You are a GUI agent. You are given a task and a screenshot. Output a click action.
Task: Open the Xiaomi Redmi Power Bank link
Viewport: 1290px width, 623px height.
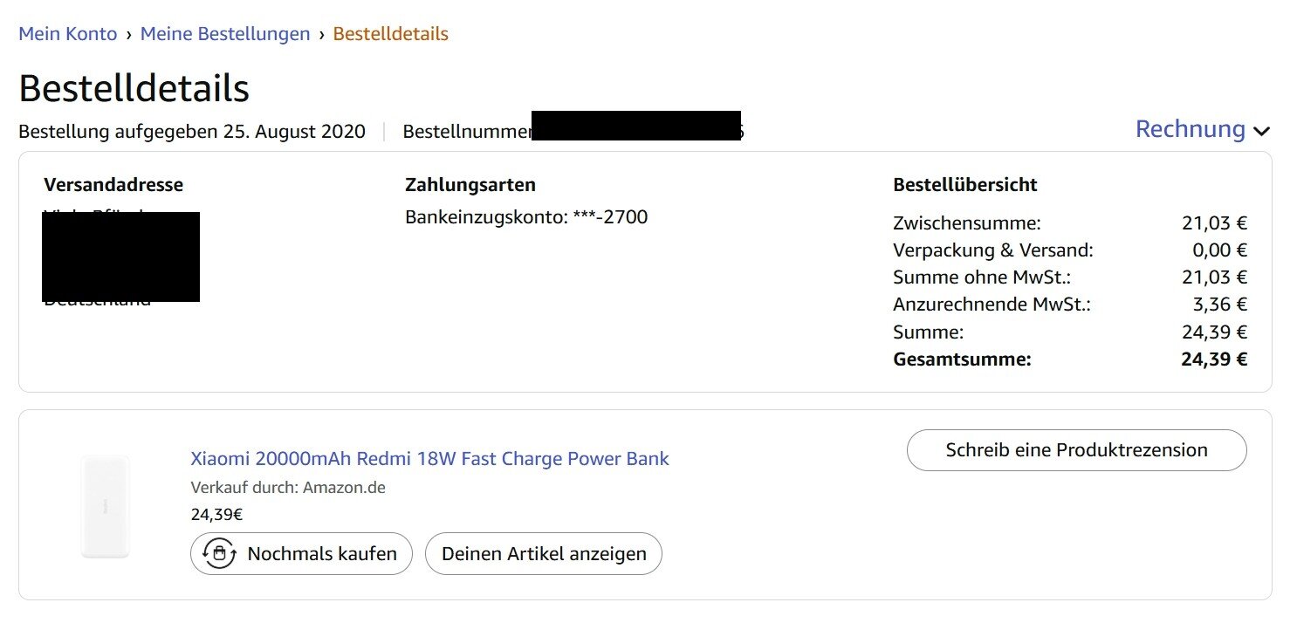pyautogui.click(x=429, y=459)
